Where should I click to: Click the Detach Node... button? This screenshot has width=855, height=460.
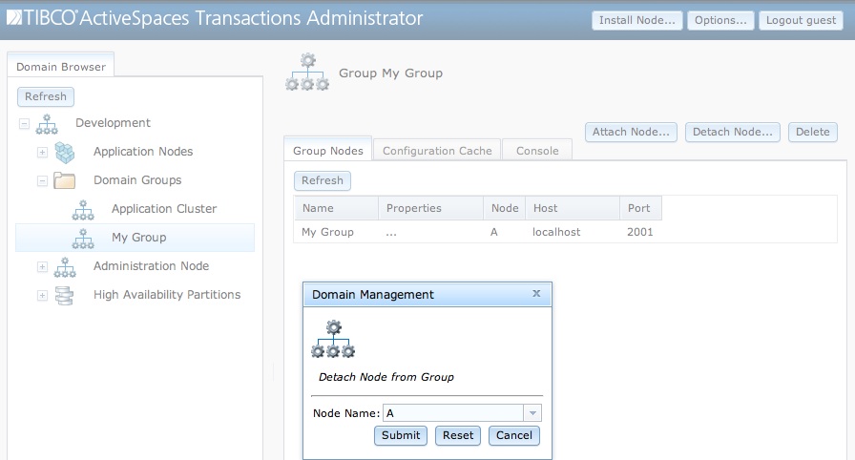(x=732, y=132)
